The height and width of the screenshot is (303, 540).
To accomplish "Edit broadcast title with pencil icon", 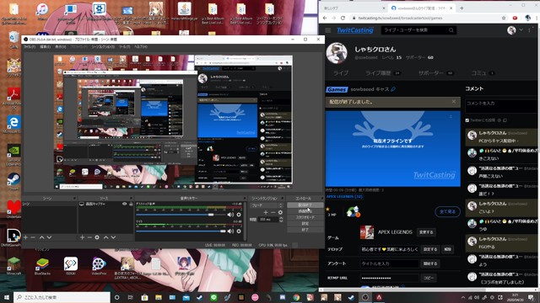I will [x=393, y=89].
